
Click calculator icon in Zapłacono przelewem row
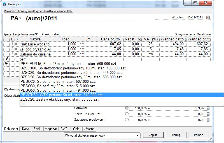click(208, 120)
